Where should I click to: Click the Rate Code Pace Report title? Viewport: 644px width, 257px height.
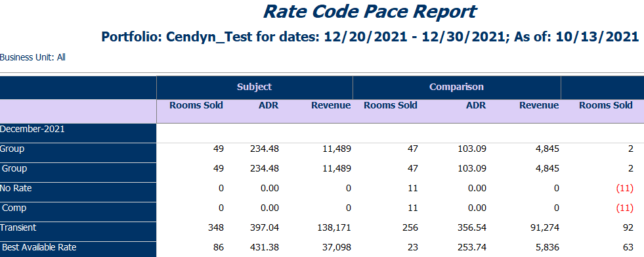tap(370, 12)
